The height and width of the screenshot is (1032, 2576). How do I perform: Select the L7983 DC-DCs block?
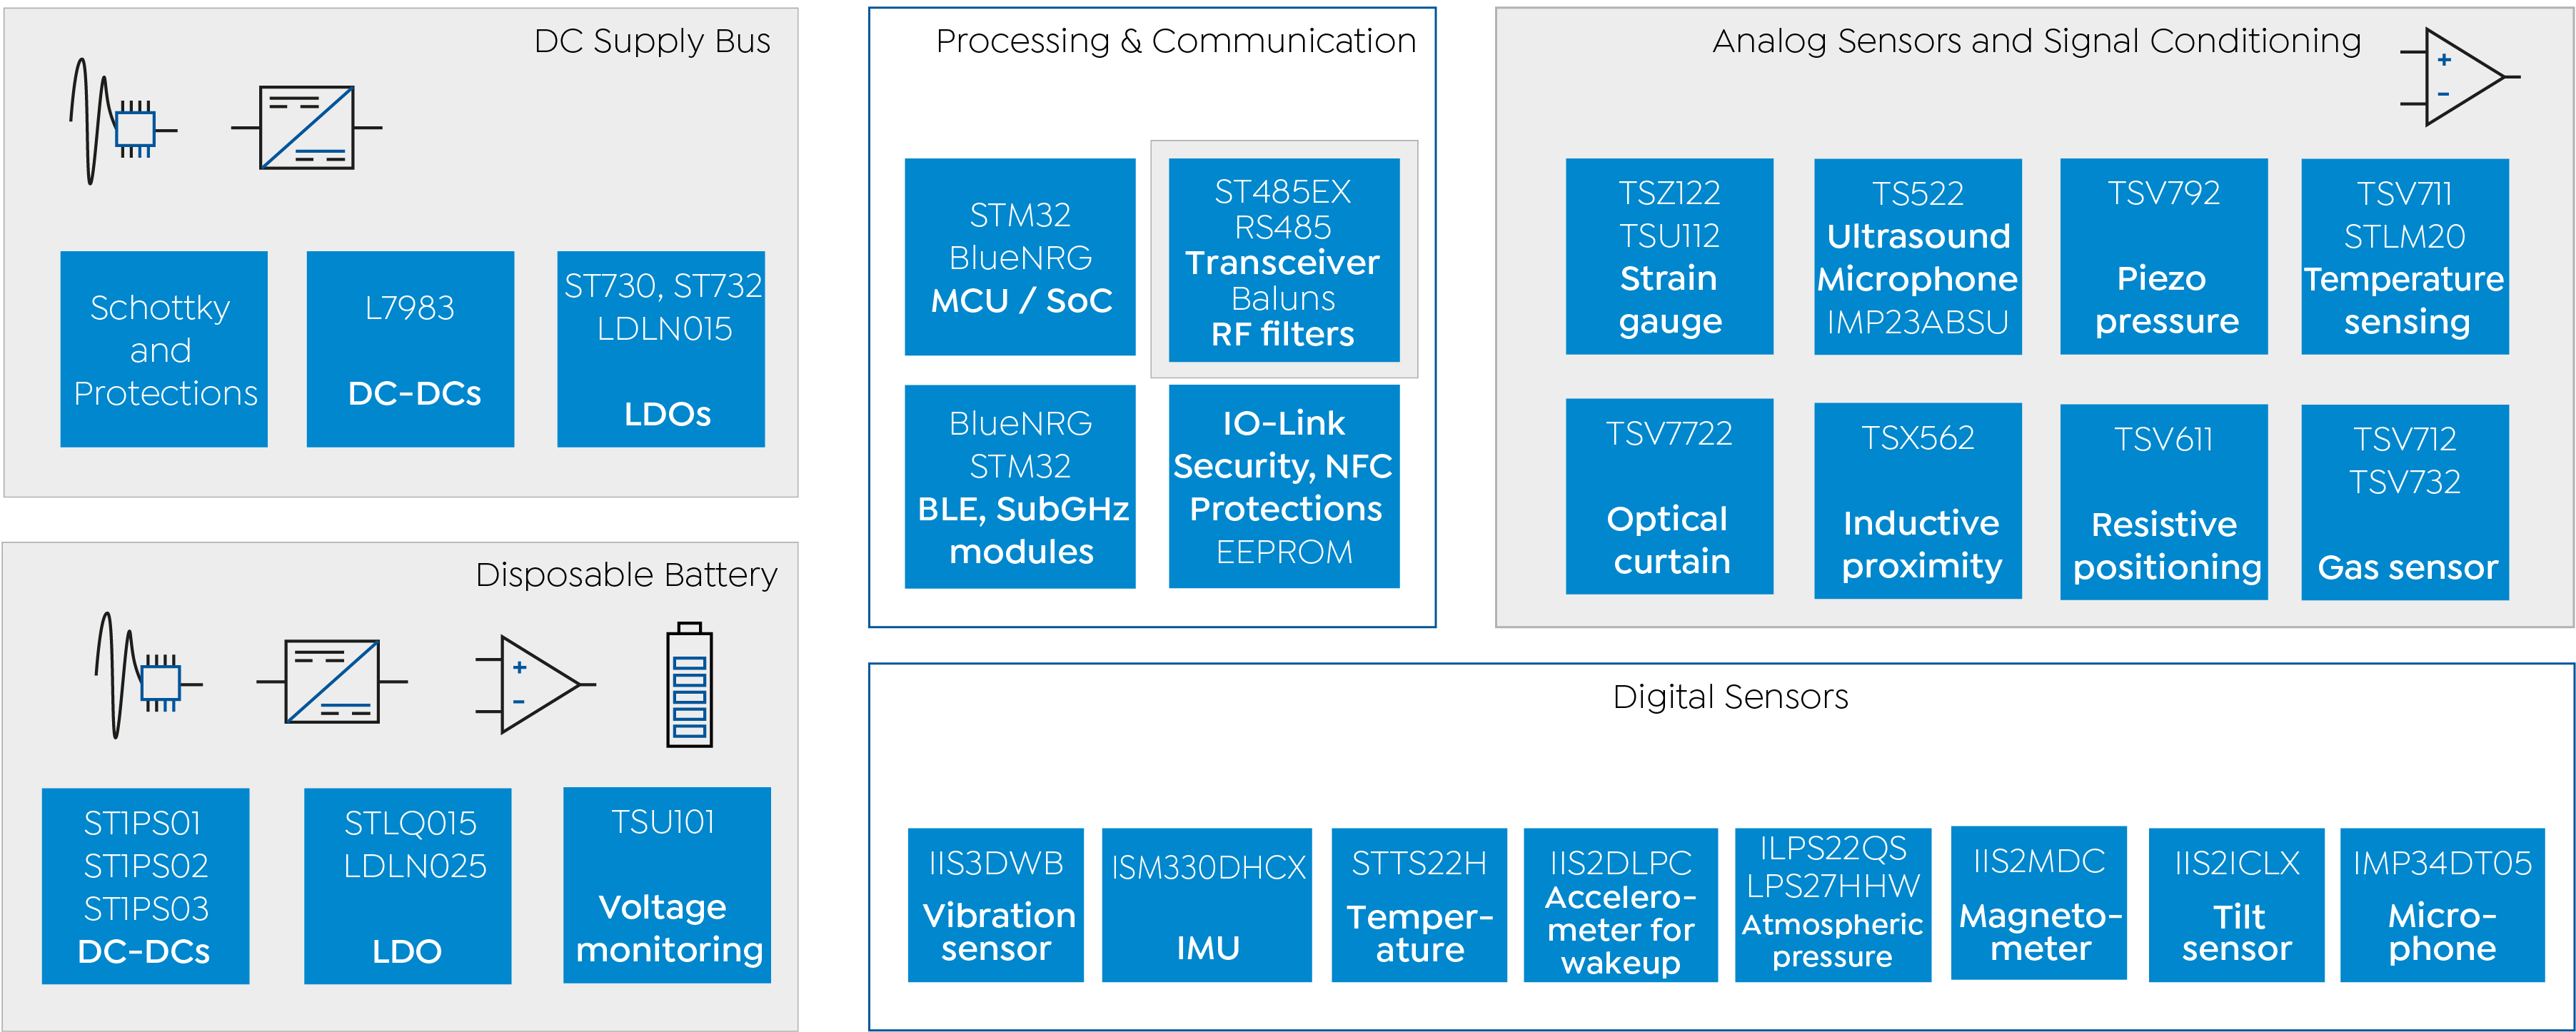point(410,349)
